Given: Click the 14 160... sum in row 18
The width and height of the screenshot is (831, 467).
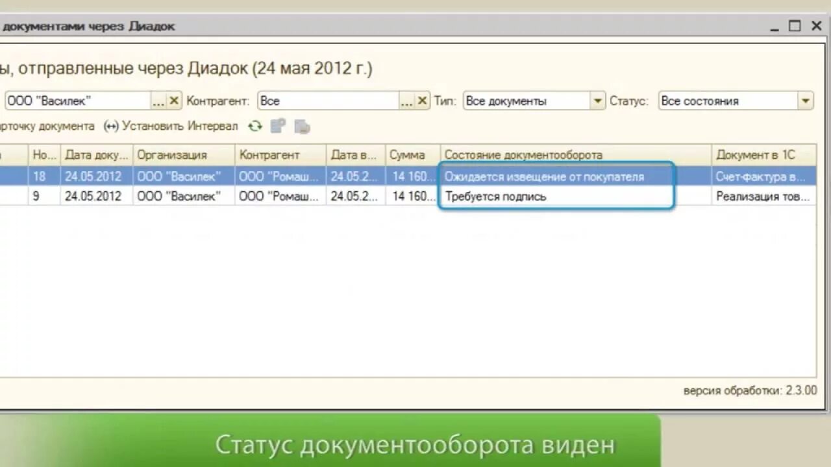Looking at the screenshot, I should pos(413,176).
